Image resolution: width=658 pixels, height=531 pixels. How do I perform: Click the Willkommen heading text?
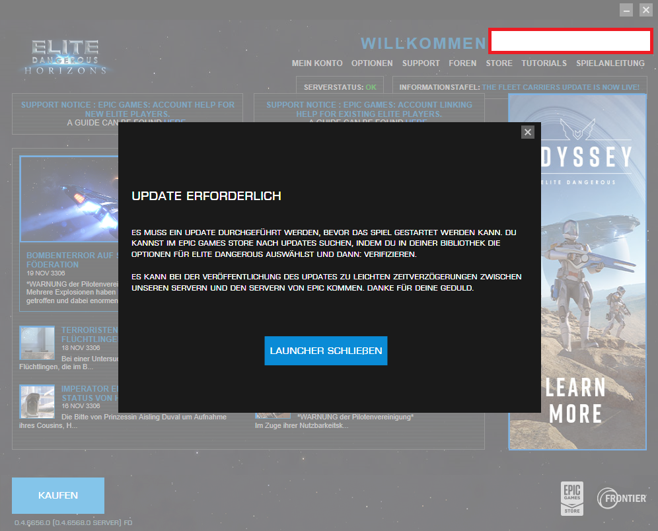pyautogui.click(x=423, y=44)
